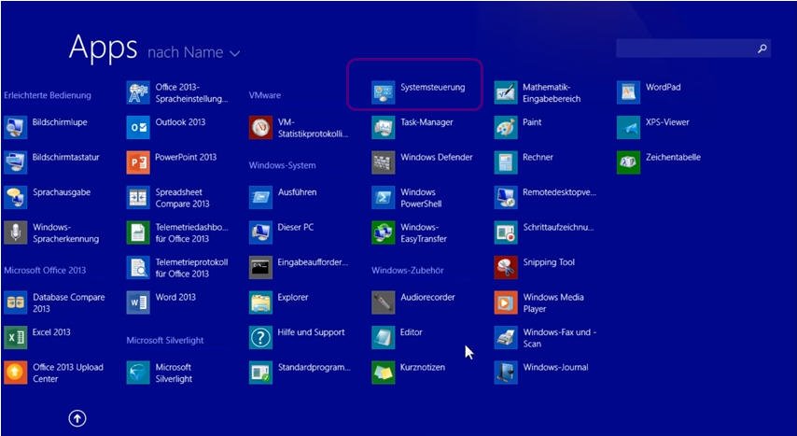The image size is (797, 436).
Task: Select the Windows-Zubehör group header
Action: 406,270
